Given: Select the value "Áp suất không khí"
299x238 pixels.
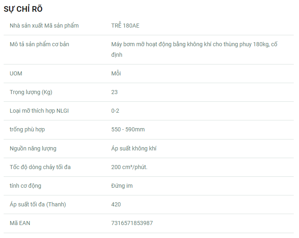Looking at the screenshot, I should [134, 148].
